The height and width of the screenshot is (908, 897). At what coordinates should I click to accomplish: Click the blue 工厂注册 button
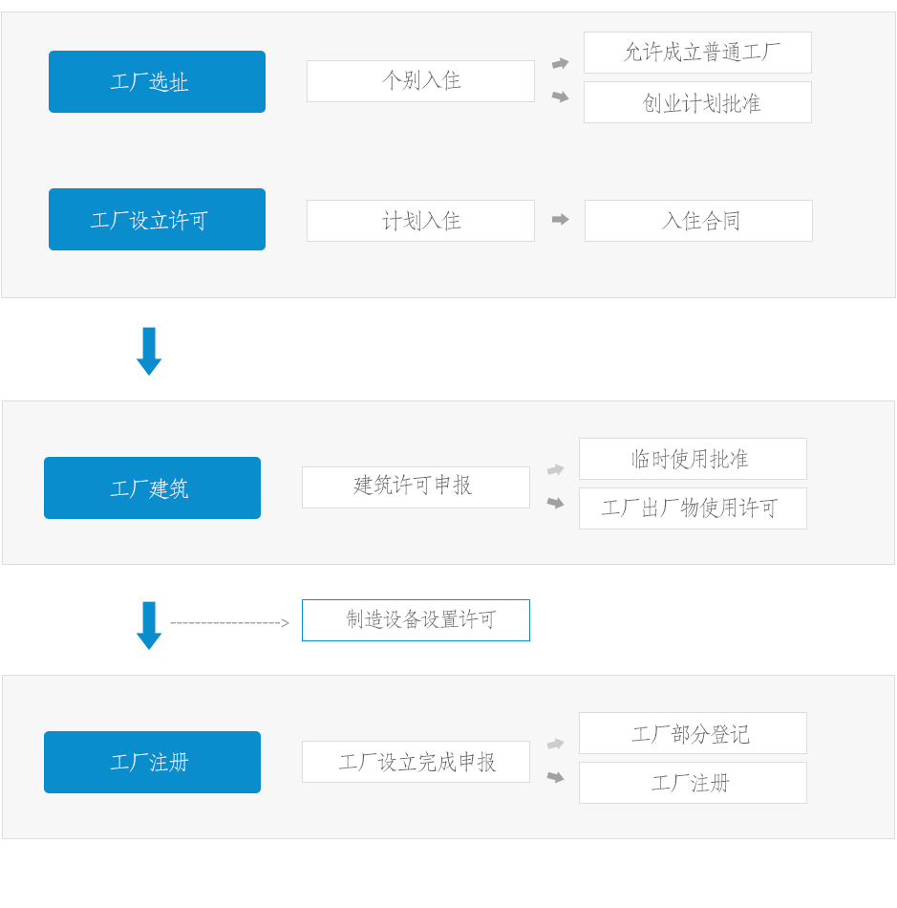point(152,763)
